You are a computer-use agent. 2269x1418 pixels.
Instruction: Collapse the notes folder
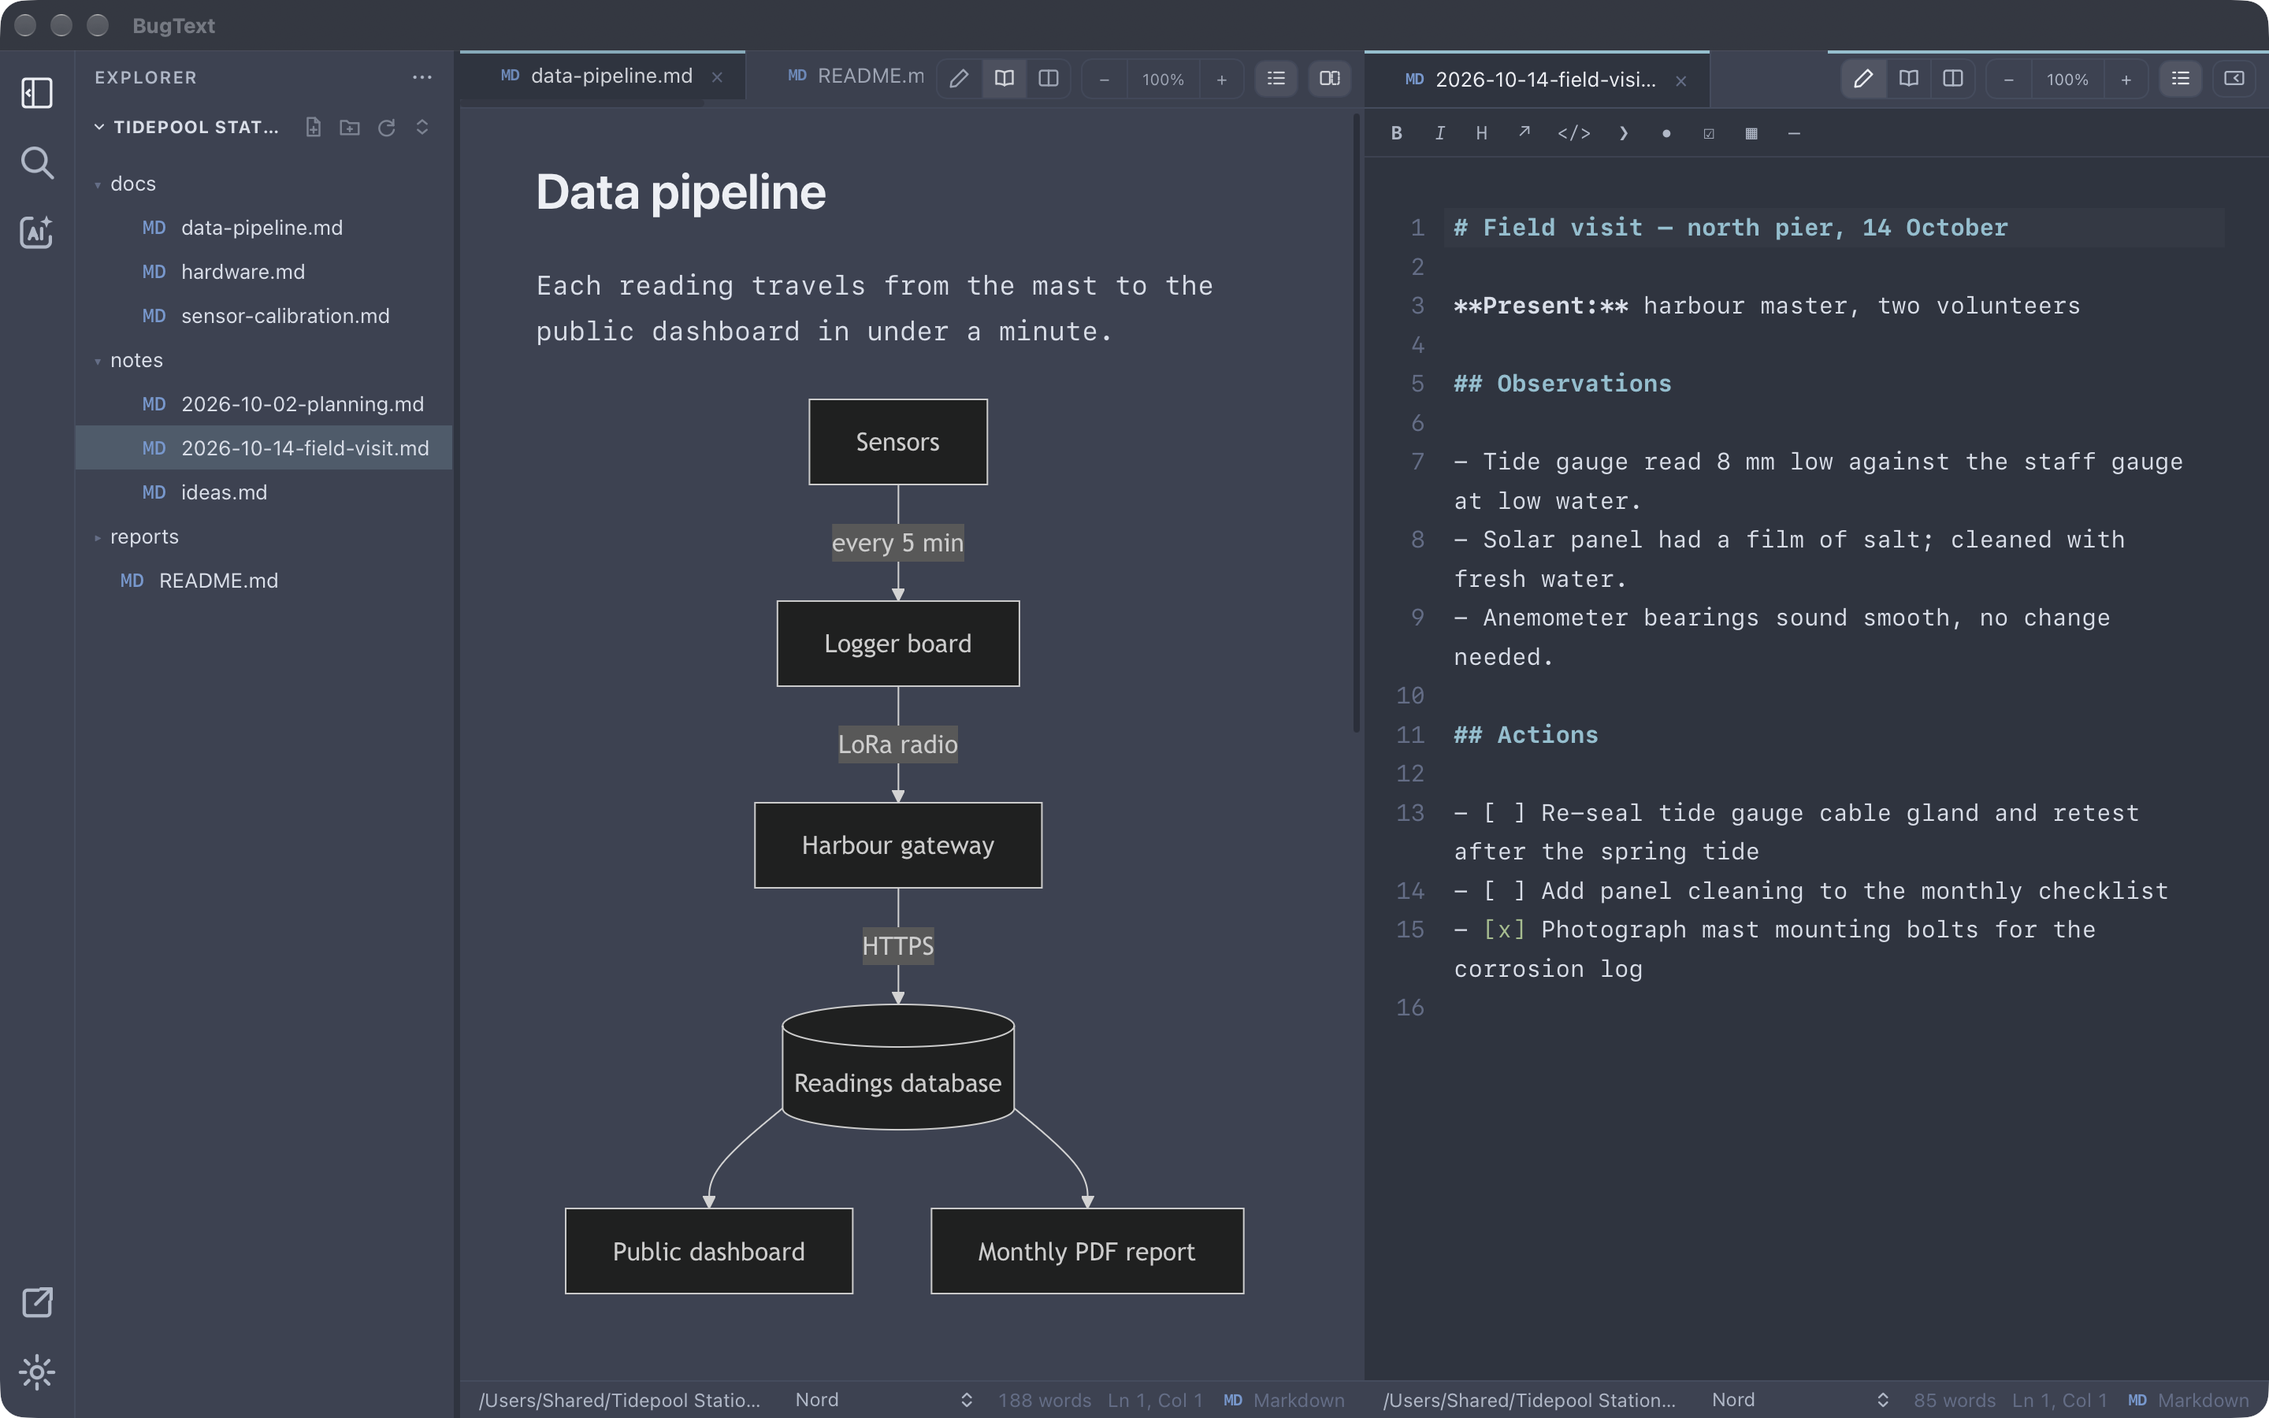[x=263, y=360]
